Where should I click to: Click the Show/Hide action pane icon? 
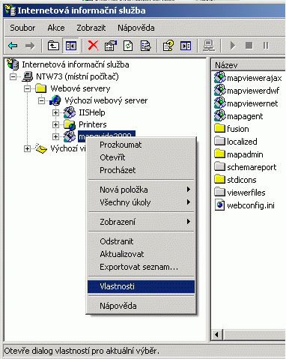[186, 46]
